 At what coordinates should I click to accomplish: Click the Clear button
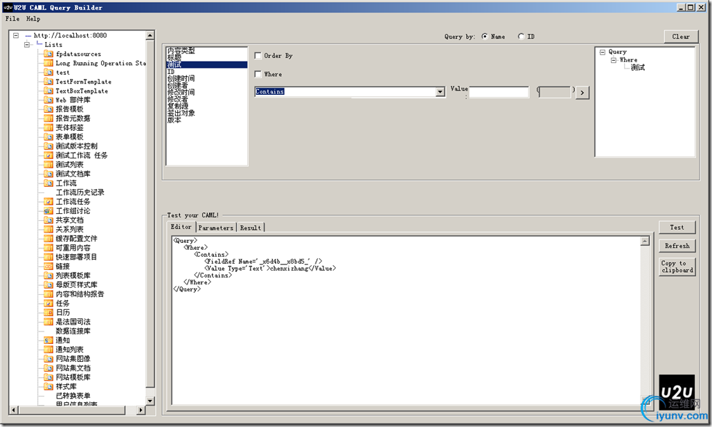[681, 36]
